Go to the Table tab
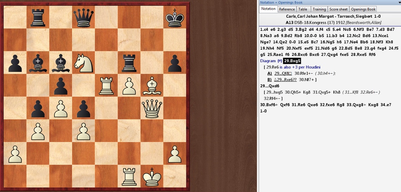Image resolution: width=401 pixels, height=192 pixels. coord(303,9)
